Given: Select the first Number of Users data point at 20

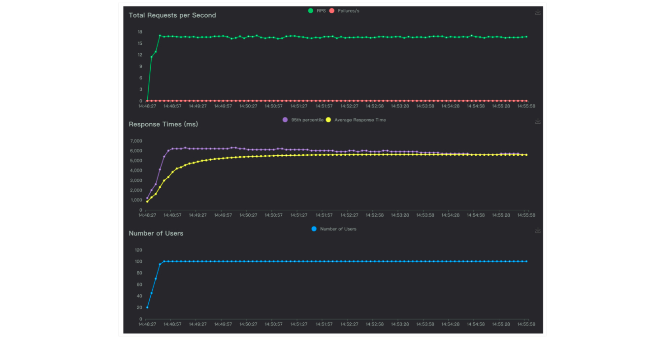Looking at the screenshot, I should (x=147, y=308).
